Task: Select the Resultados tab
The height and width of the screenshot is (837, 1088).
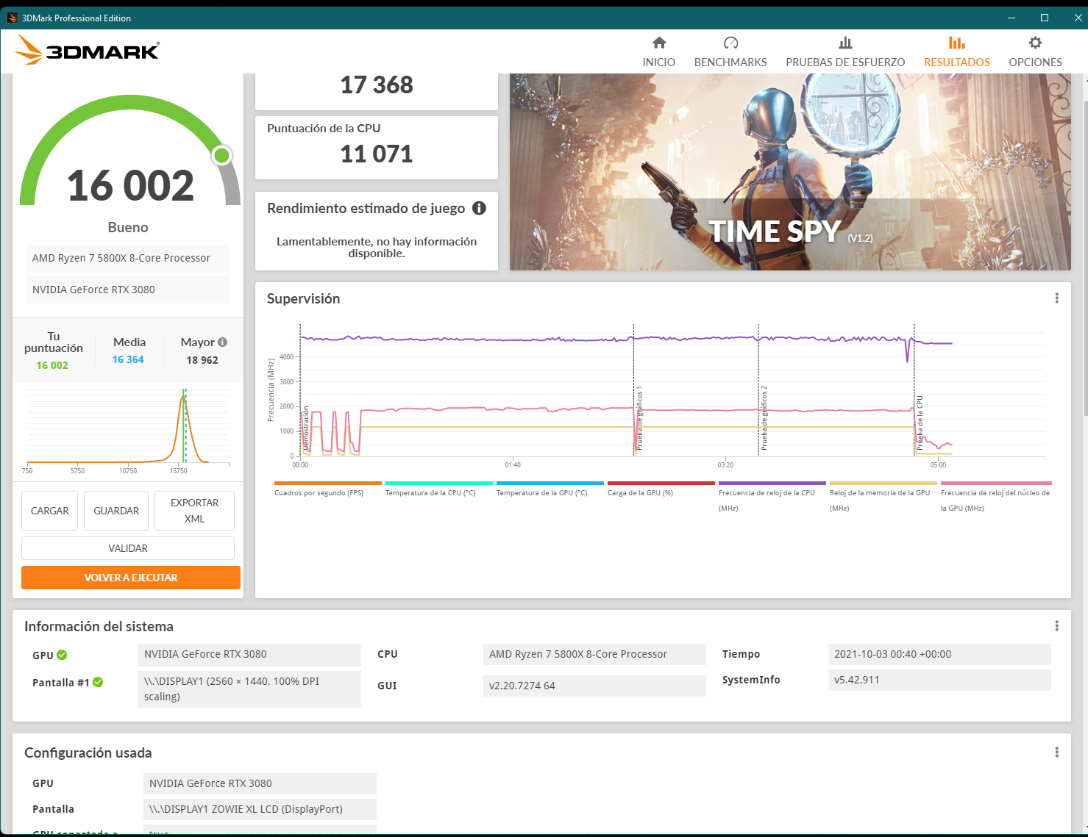Action: pyautogui.click(x=956, y=52)
